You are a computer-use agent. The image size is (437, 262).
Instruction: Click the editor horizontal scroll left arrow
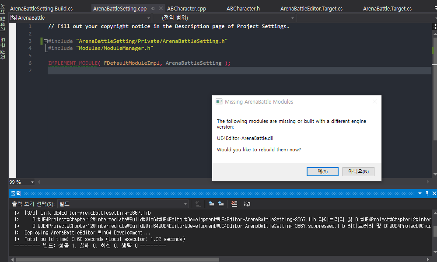click(x=39, y=182)
